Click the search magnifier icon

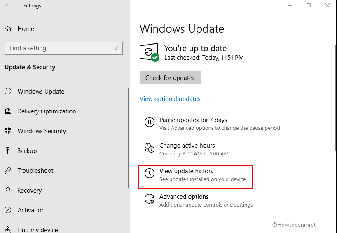[x=117, y=48]
